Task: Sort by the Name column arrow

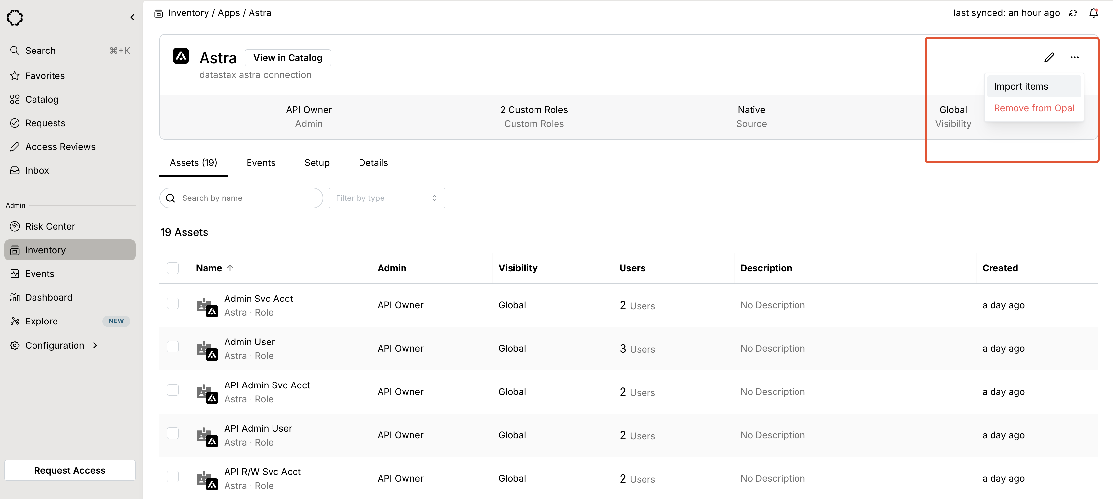Action: click(230, 268)
